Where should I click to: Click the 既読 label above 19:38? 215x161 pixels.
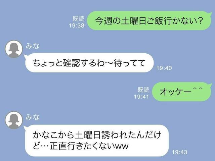pyautogui.click(x=78, y=19)
